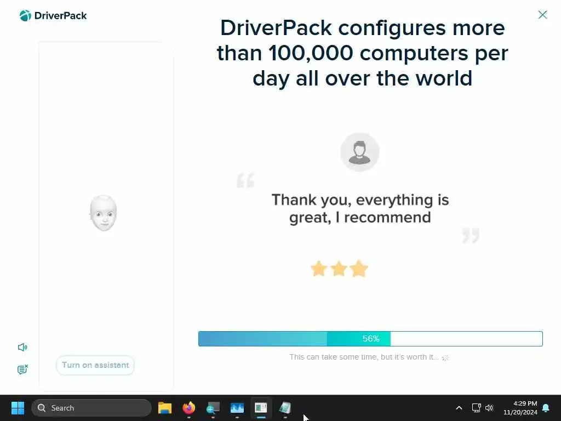Click the third gold rating star
561x421 pixels.
point(359,269)
